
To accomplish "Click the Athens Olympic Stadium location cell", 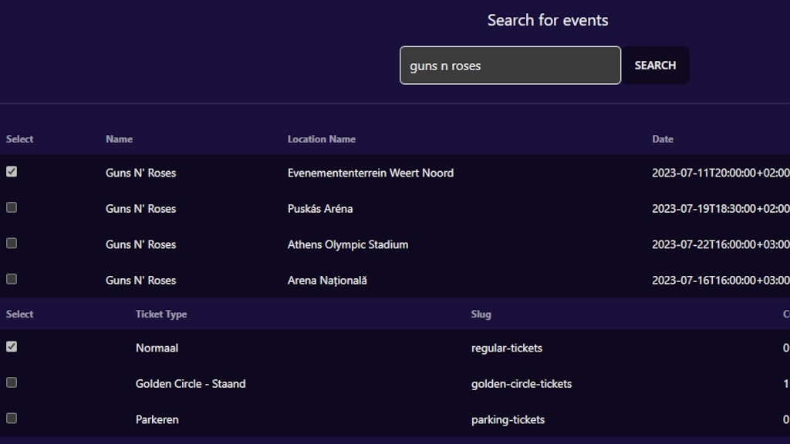I will click(x=348, y=244).
